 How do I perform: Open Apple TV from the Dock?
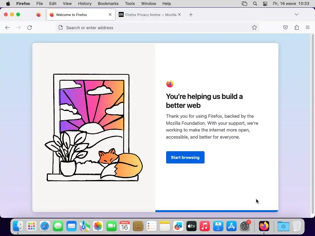coord(191,226)
